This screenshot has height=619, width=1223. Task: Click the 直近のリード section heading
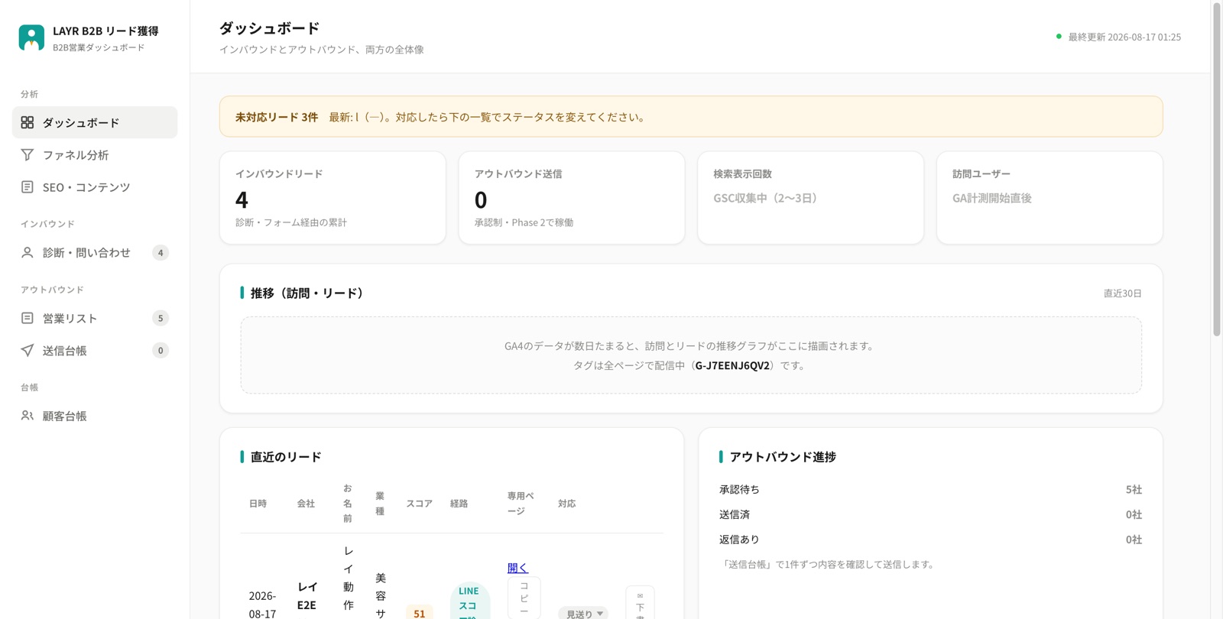point(286,457)
